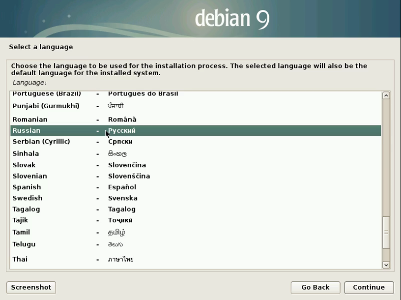Screen dimensions: 401x300
Task: Select Slovak language entry
Action: (24, 165)
